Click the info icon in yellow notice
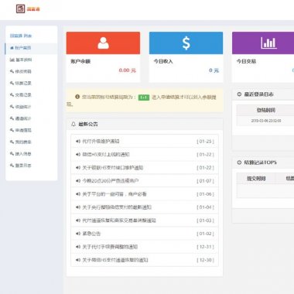The width and height of the screenshot is (294, 294). click(77, 97)
